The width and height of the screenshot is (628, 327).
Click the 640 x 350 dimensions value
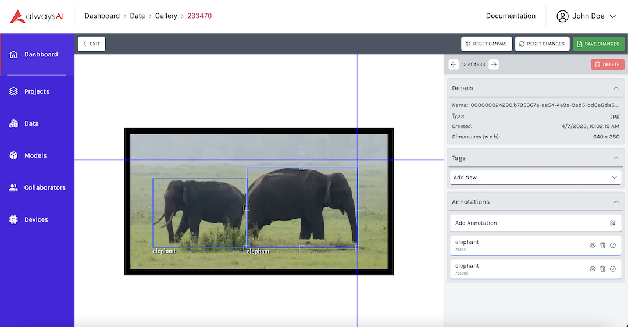coord(606,137)
